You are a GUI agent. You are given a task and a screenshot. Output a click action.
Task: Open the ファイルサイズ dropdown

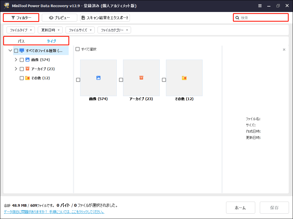pyautogui.click(x=80, y=30)
